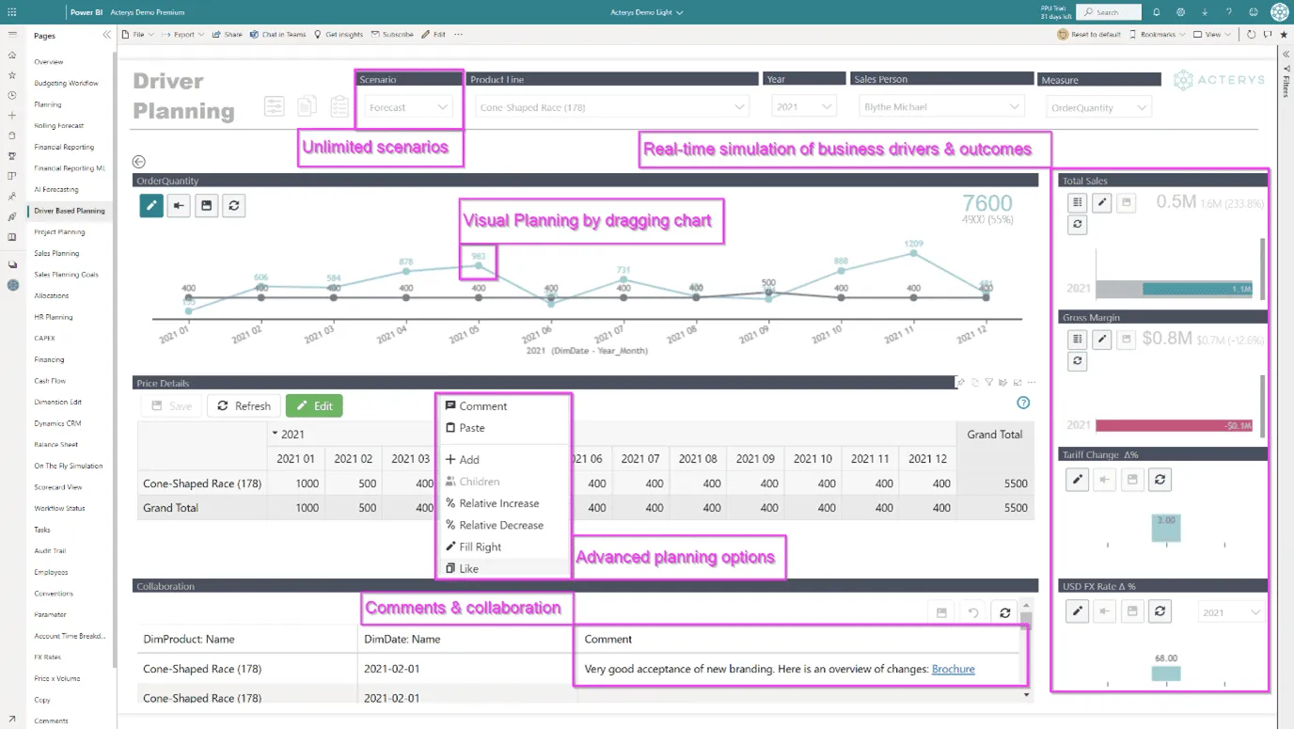
Task: Collapse the 2021 year column group
Action: tap(275, 435)
